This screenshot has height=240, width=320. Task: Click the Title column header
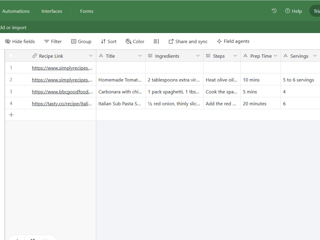click(121, 56)
